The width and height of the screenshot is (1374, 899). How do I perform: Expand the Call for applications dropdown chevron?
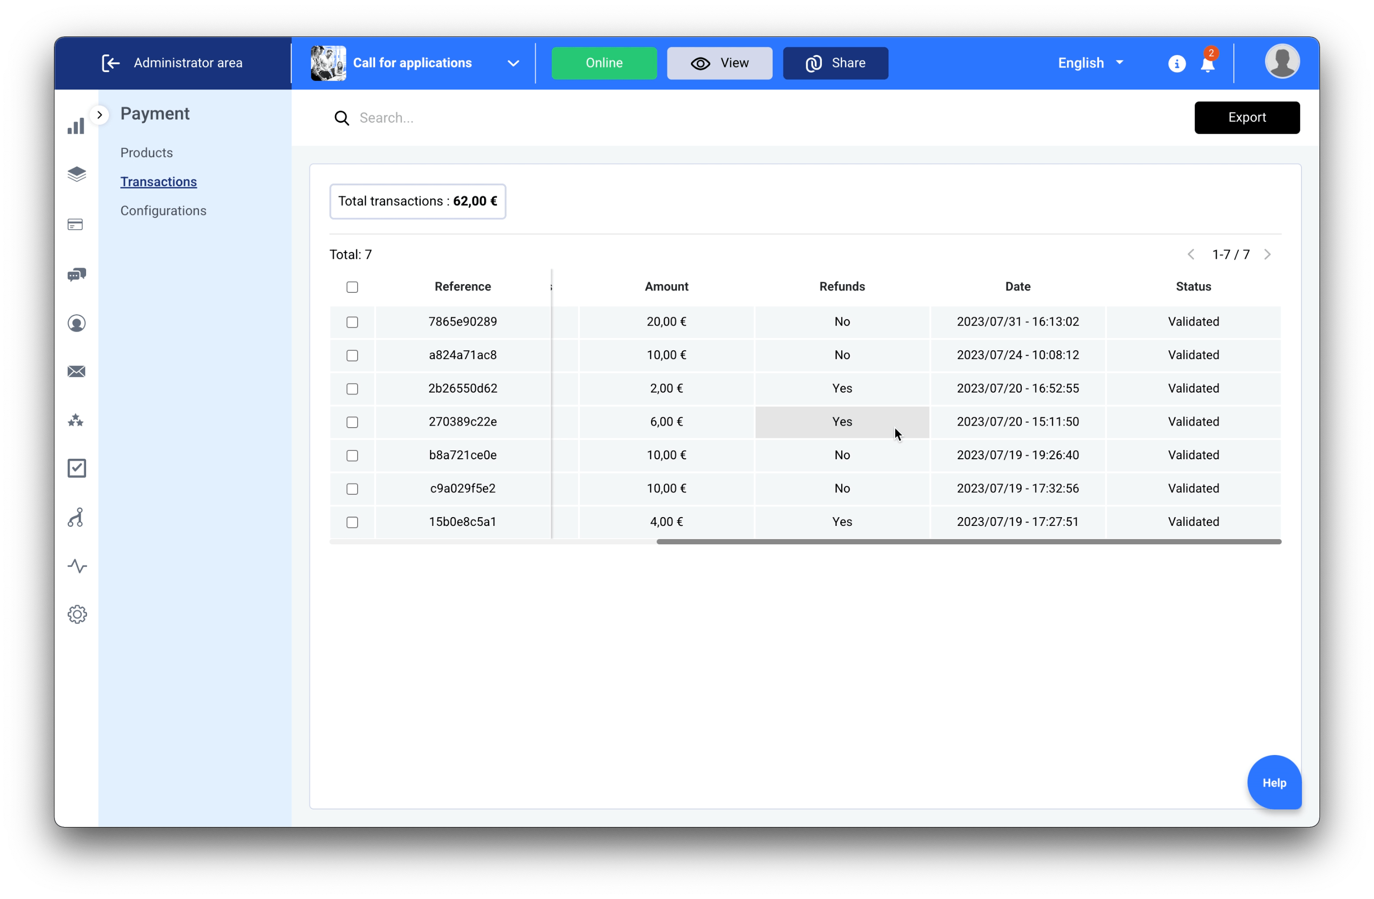[513, 63]
